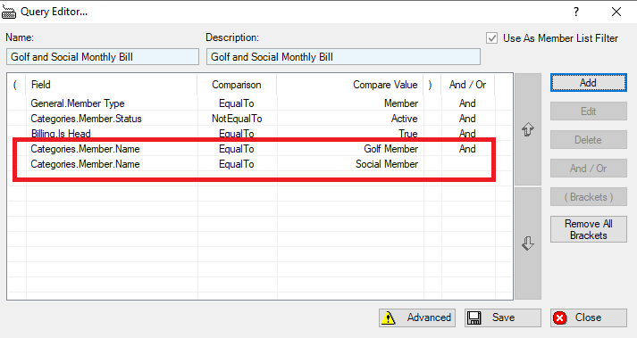Click the And / Or column header
This screenshot has width=637, height=338.
(467, 85)
